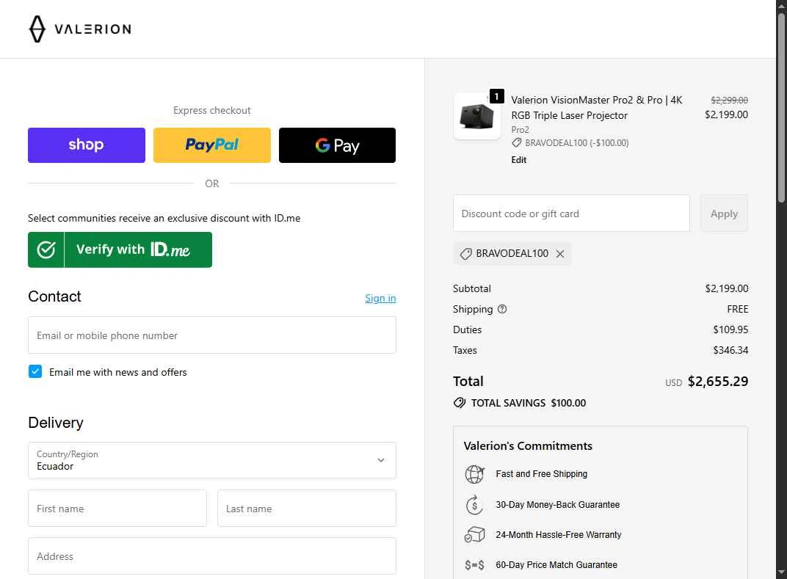Click the Money-Back Guarantee icon
The height and width of the screenshot is (579, 787).
click(x=475, y=505)
